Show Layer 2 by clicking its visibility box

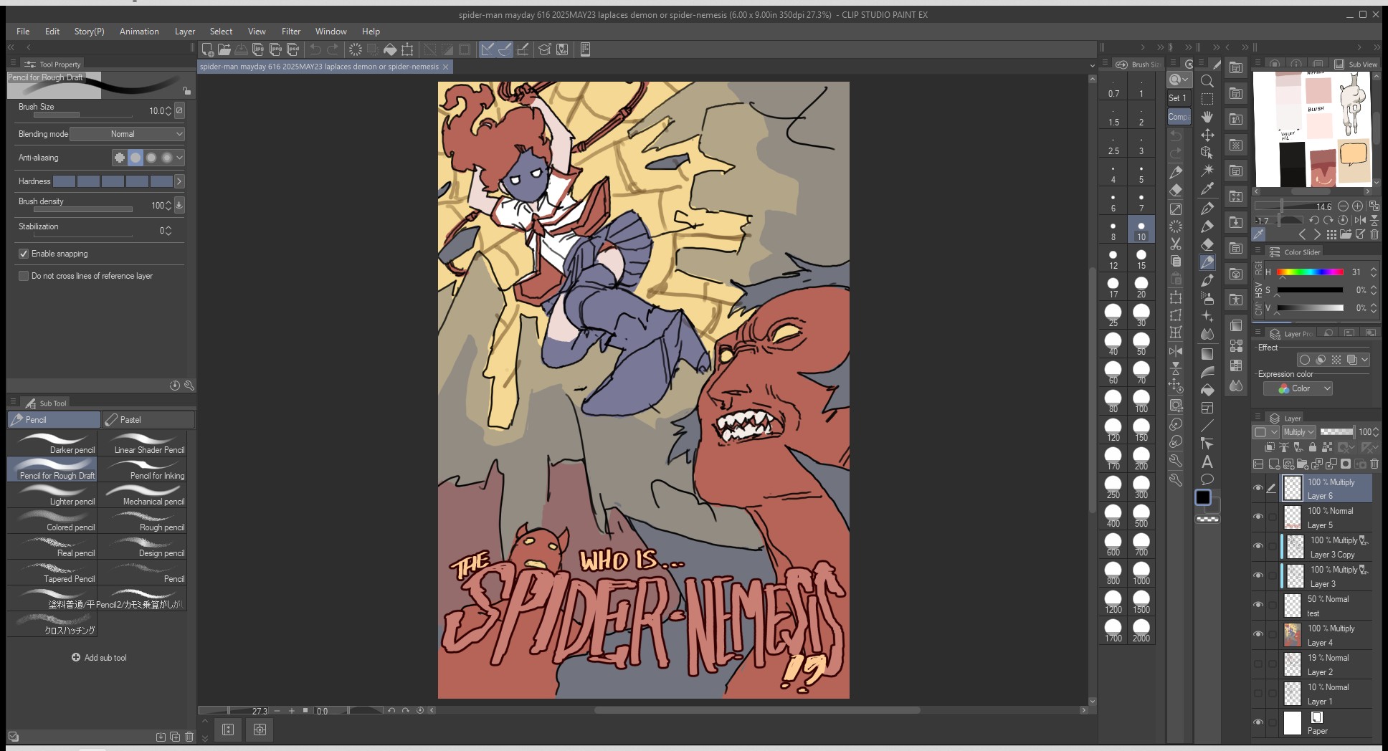pyautogui.click(x=1258, y=664)
